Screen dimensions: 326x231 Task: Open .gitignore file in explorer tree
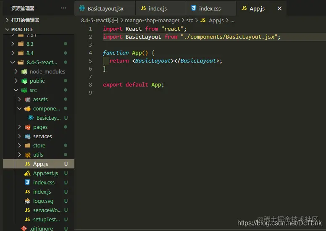tap(42, 228)
